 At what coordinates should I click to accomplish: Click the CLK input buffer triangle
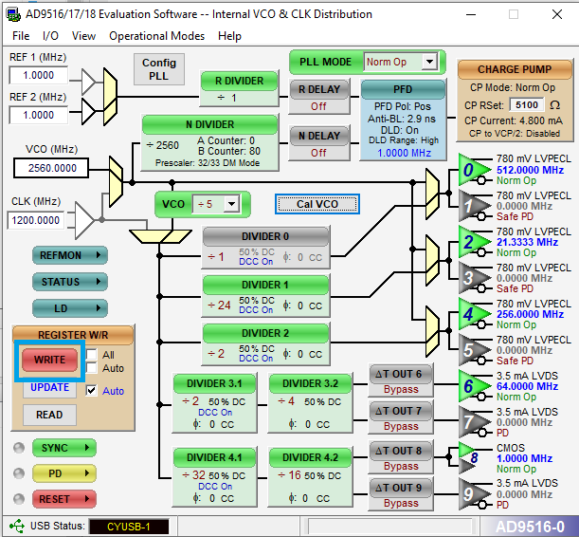[x=84, y=220]
